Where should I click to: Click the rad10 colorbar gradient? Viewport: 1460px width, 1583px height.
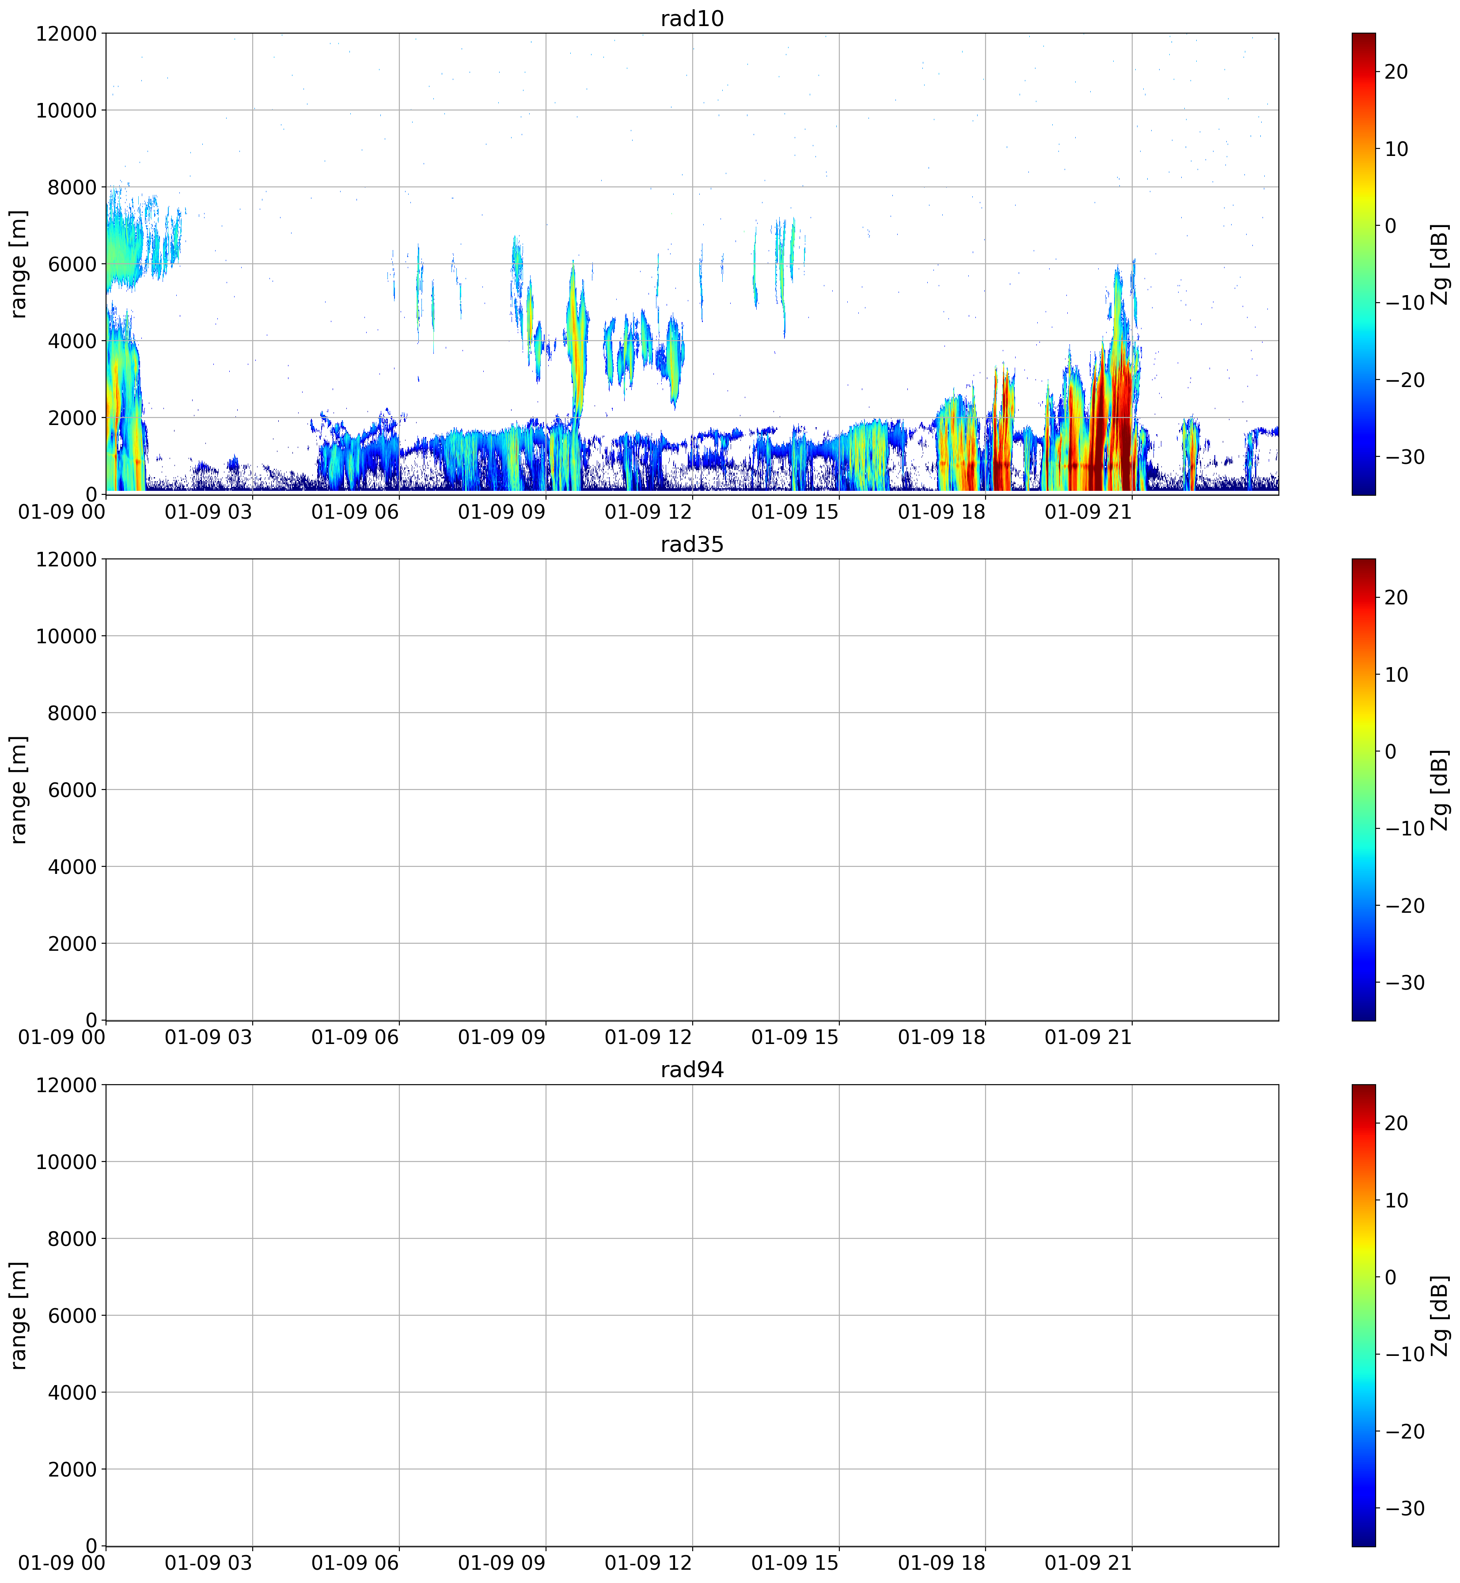1364,264
